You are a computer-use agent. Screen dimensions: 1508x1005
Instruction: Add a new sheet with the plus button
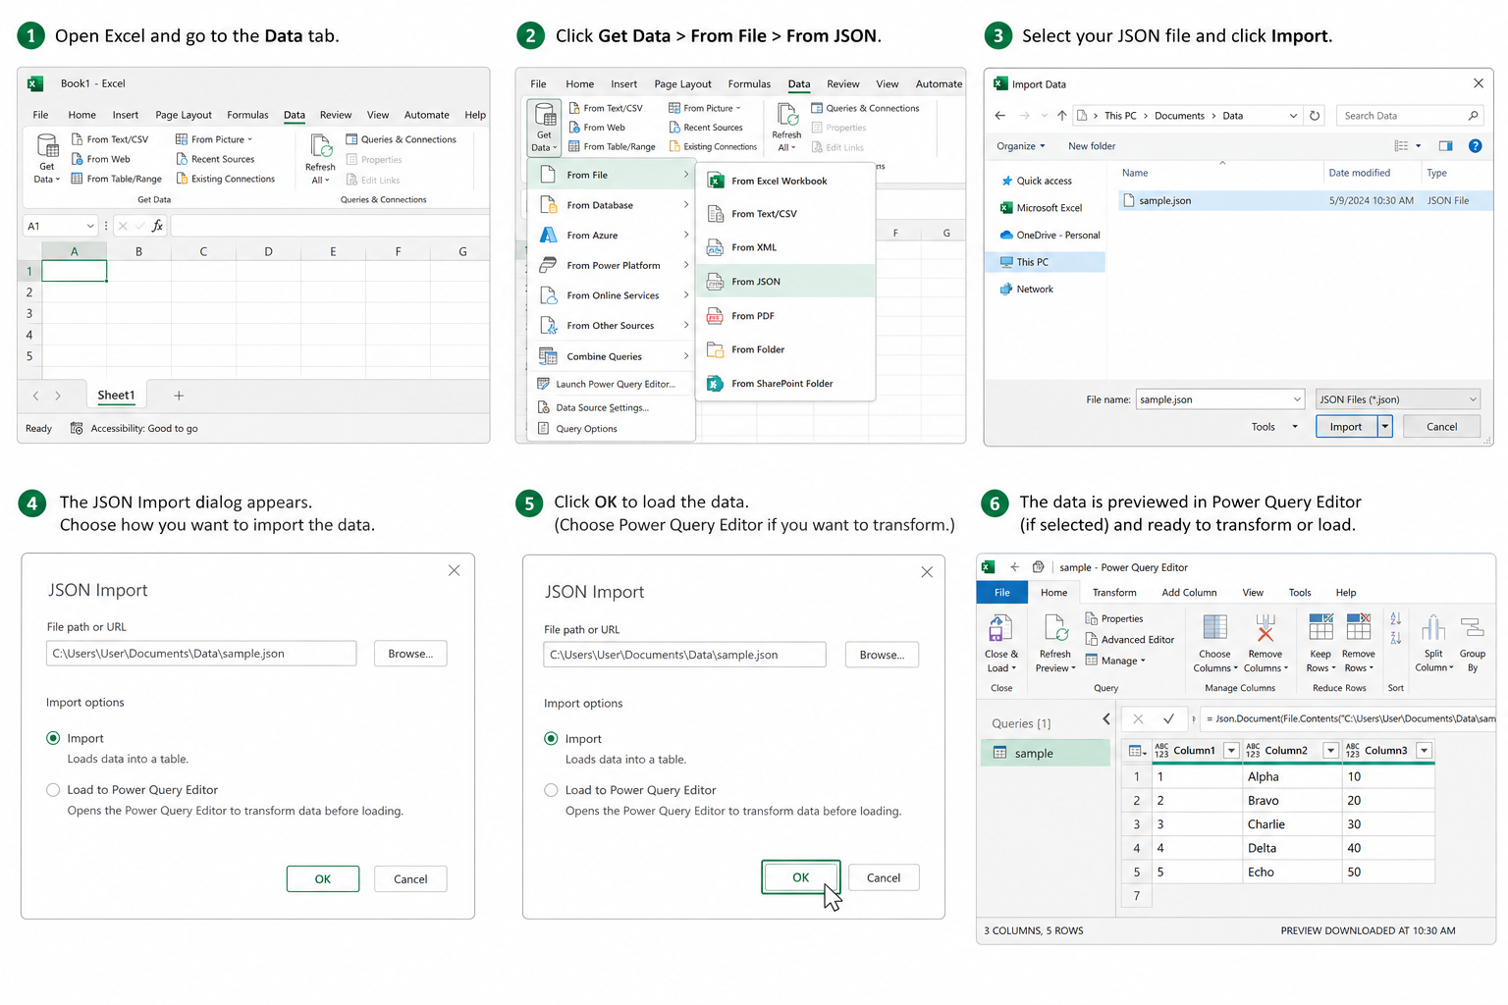coord(179,396)
